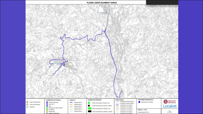The width and height of the screenshot is (203, 114).
Task: Click the blue information panel legend icon
Action: [x=47, y=102]
